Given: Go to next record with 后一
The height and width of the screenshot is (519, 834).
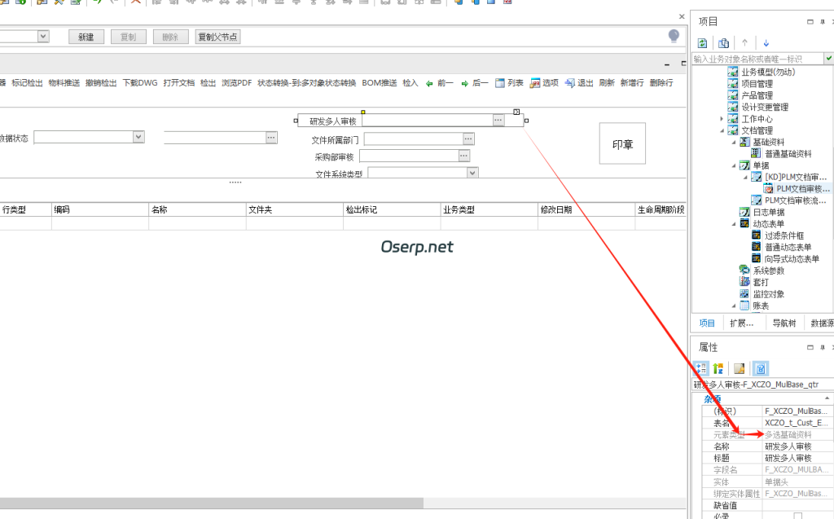Looking at the screenshot, I should 475,83.
